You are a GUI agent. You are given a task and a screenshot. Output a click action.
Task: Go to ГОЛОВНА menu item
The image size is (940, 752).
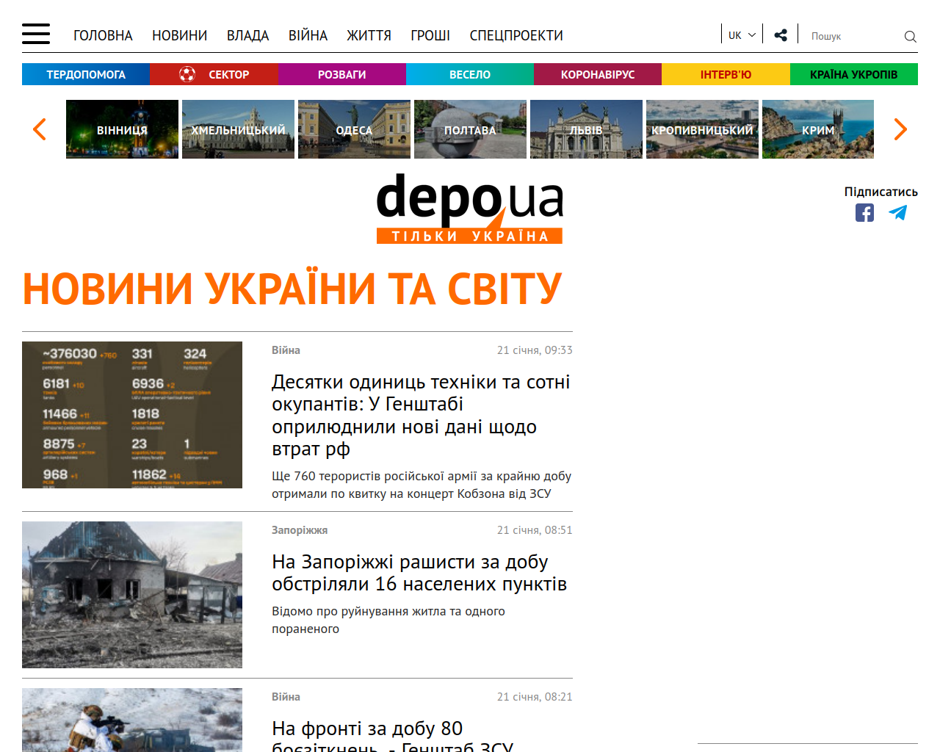pyautogui.click(x=103, y=35)
